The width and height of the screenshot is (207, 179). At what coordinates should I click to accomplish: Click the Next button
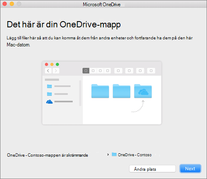point(190,169)
